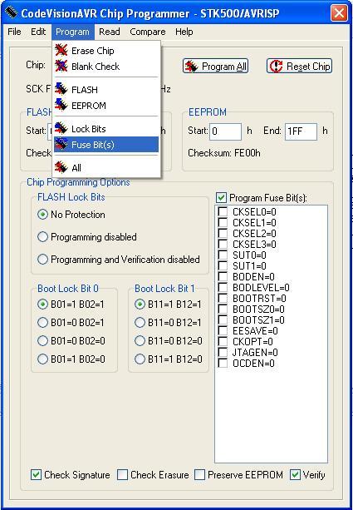Click the EEPROM programming icon in menu
The height and width of the screenshot is (510, 353).
pos(61,105)
